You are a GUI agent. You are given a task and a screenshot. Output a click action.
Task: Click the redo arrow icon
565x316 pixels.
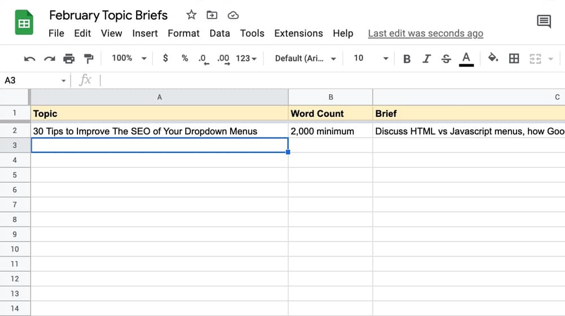[x=50, y=58]
